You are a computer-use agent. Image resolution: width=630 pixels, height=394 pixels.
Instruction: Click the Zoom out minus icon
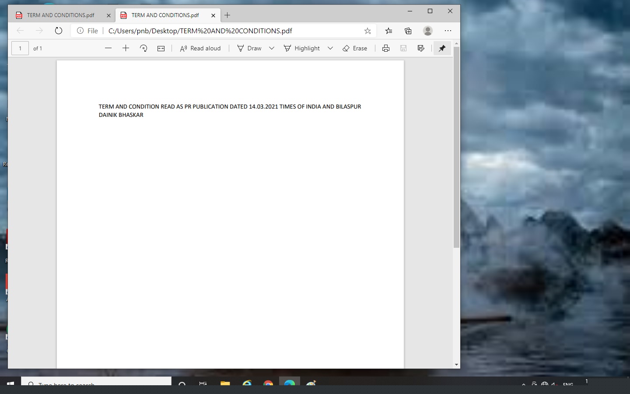[x=108, y=48]
